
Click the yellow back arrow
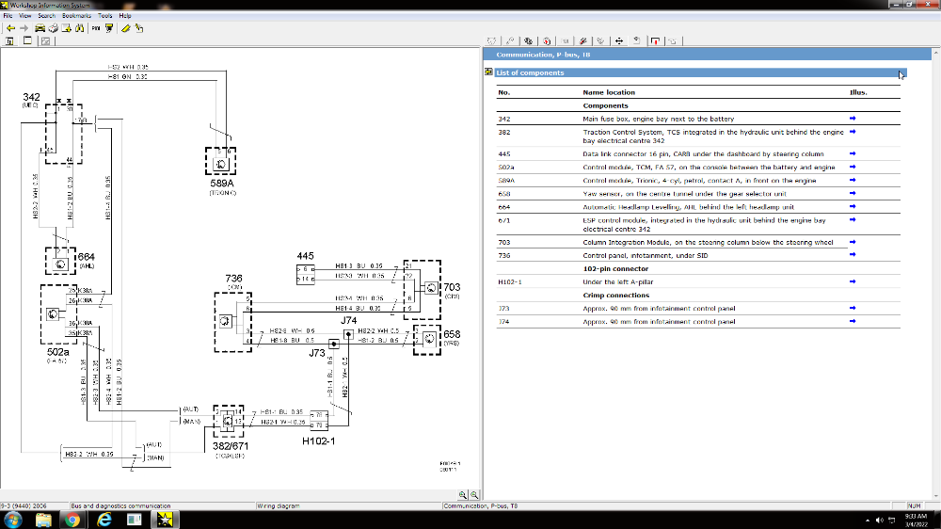pyautogui.click(x=9, y=28)
